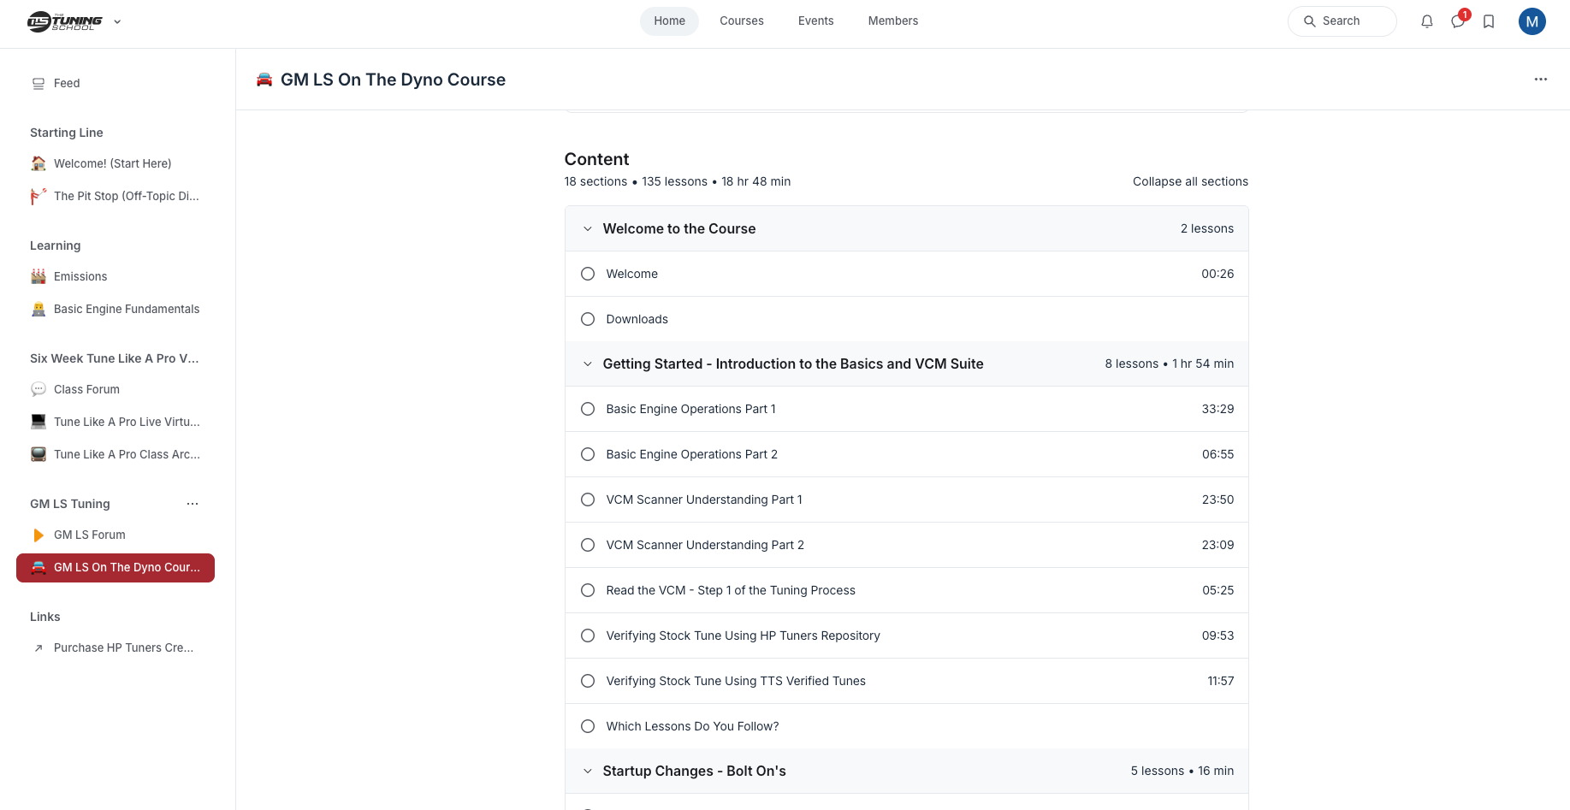The height and width of the screenshot is (810, 1570).
Task: Collapse the Getting Started section chevron
Action: (x=588, y=364)
